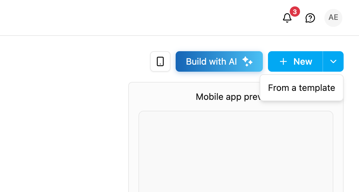Image resolution: width=359 pixels, height=192 pixels.
Task: Create new item from a template
Action: pos(302,88)
